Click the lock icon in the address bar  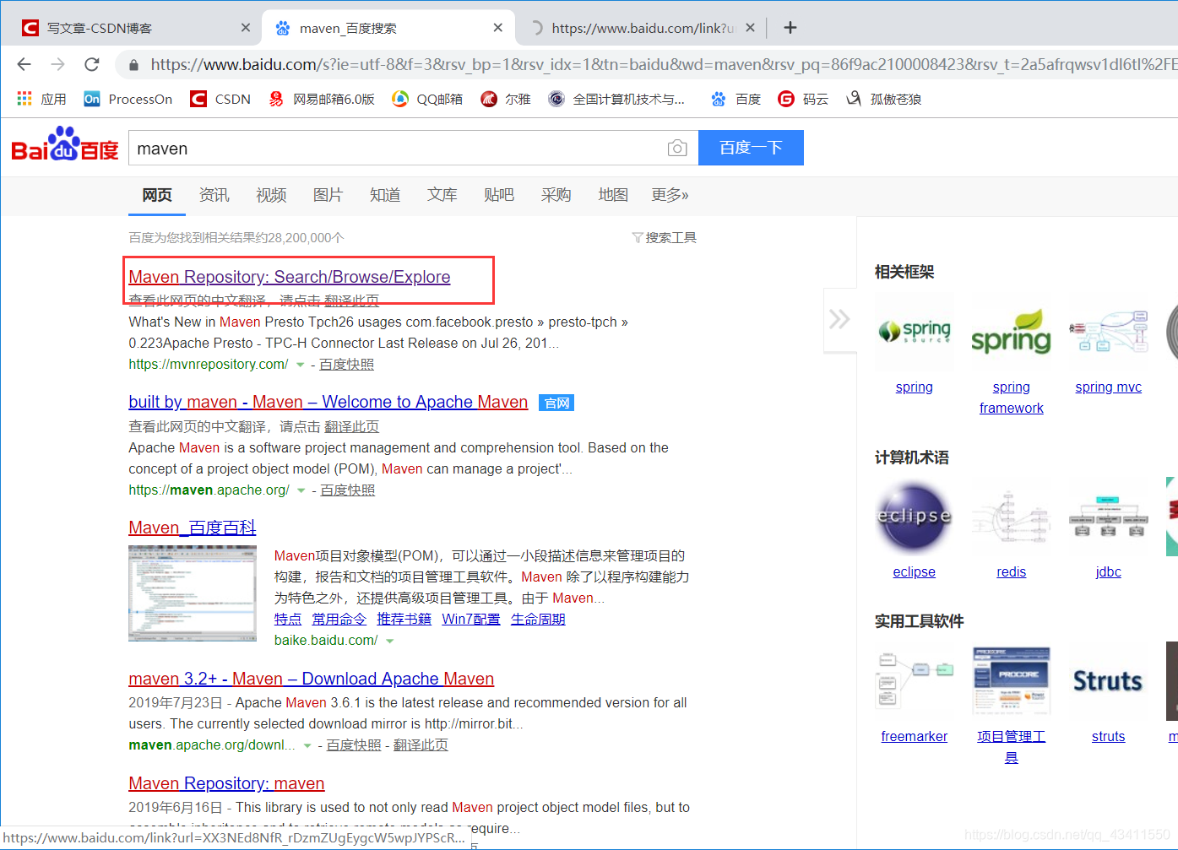[133, 65]
